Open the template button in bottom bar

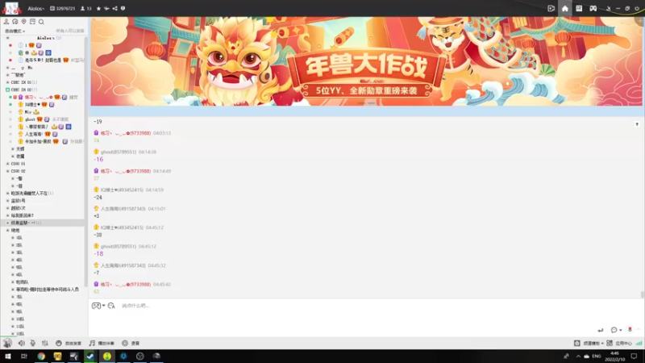(x=589, y=343)
